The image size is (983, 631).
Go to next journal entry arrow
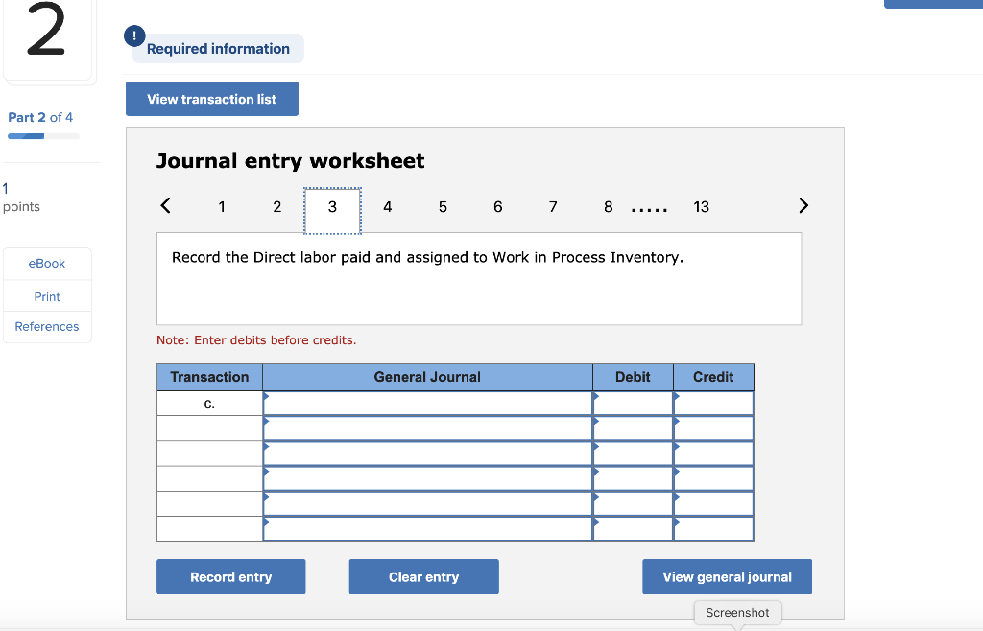803,205
